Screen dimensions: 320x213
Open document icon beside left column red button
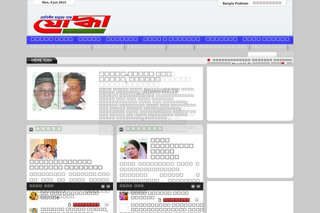point(69,204)
